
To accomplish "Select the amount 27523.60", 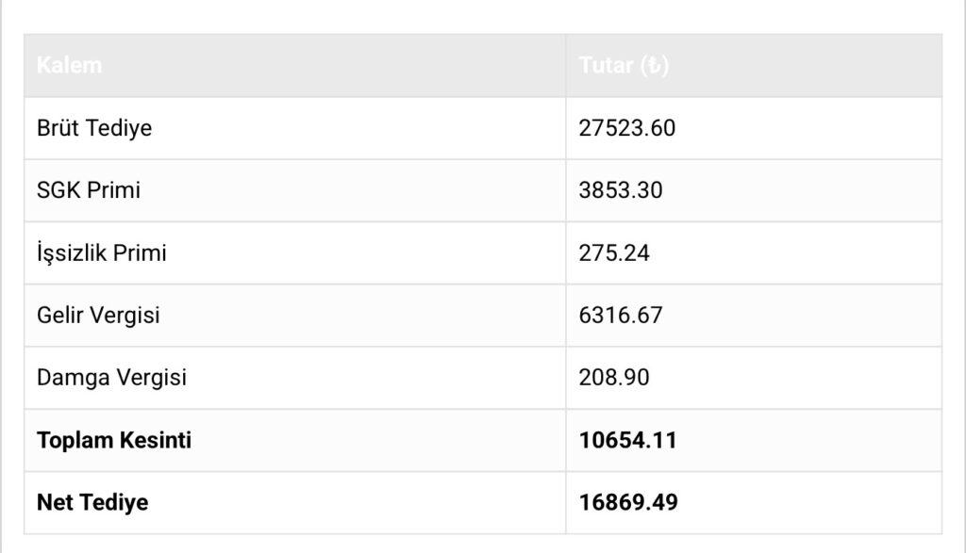I will [627, 128].
